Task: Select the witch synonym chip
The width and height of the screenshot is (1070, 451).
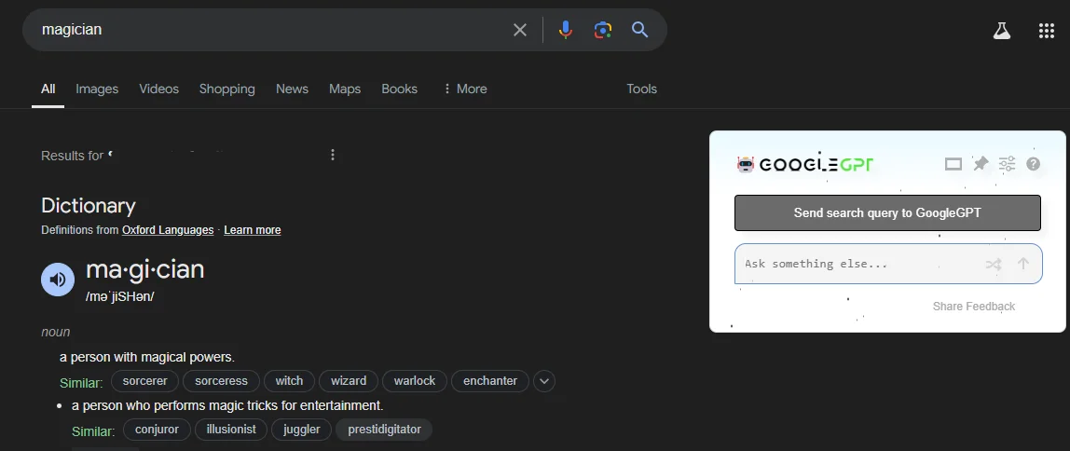Action: (x=289, y=381)
